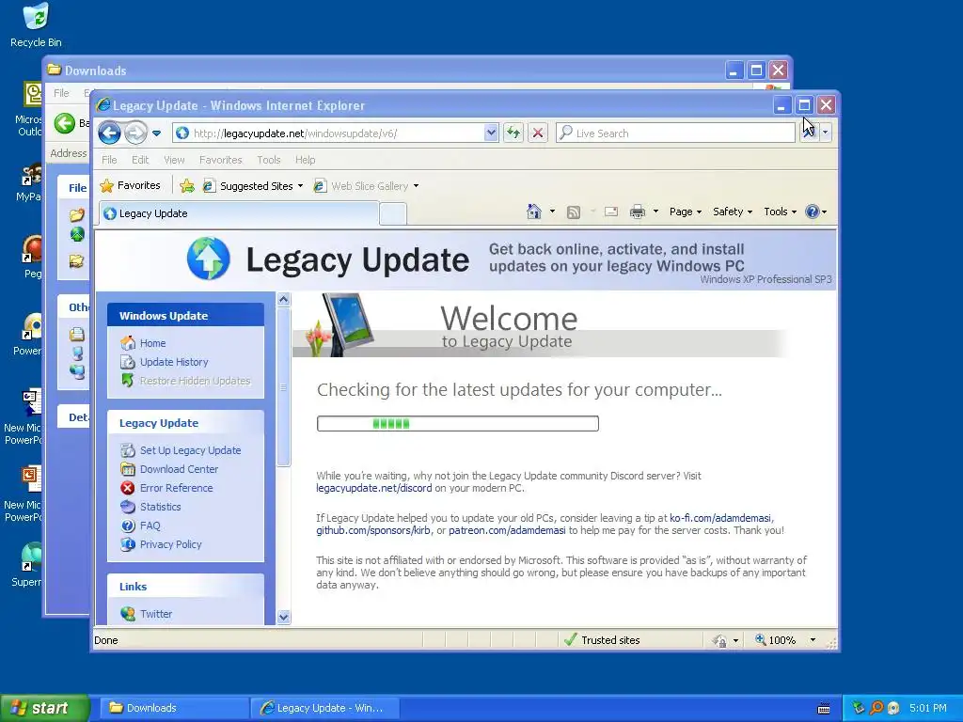Click the update checking progress bar
Image resolution: width=963 pixels, height=722 pixels.
click(x=458, y=423)
